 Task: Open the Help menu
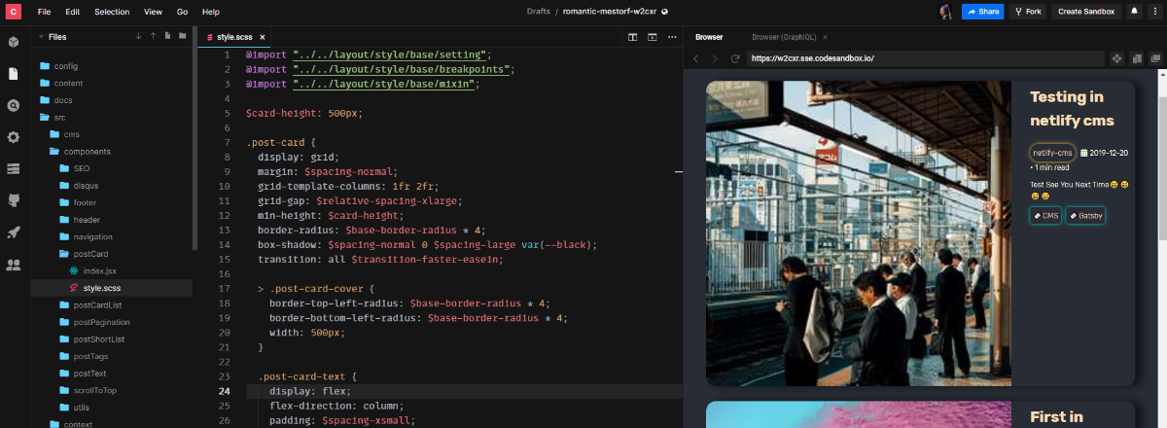click(x=211, y=12)
